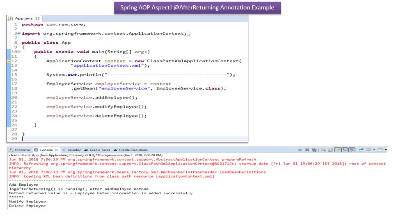
Task: Click 'Delete Employee' console output line
Action: pos(27,206)
